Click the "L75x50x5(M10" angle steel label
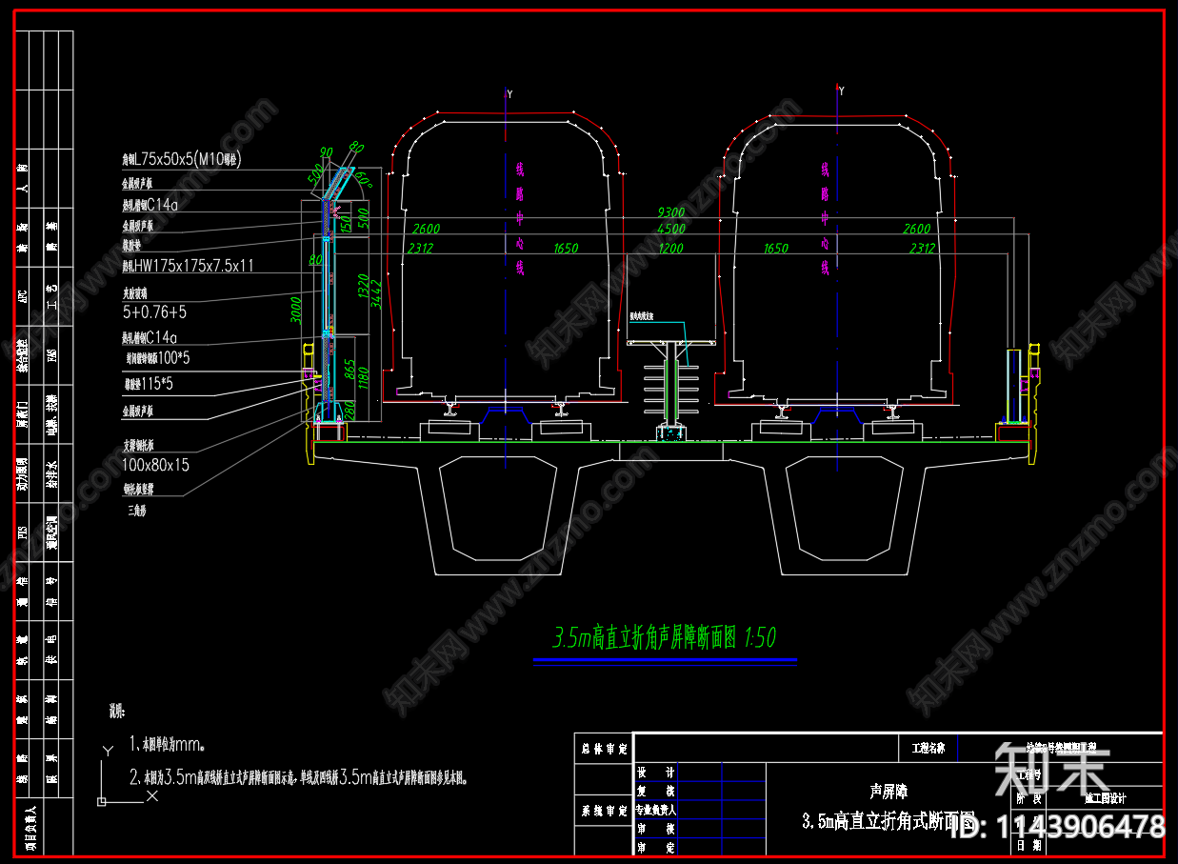 tap(184, 160)
